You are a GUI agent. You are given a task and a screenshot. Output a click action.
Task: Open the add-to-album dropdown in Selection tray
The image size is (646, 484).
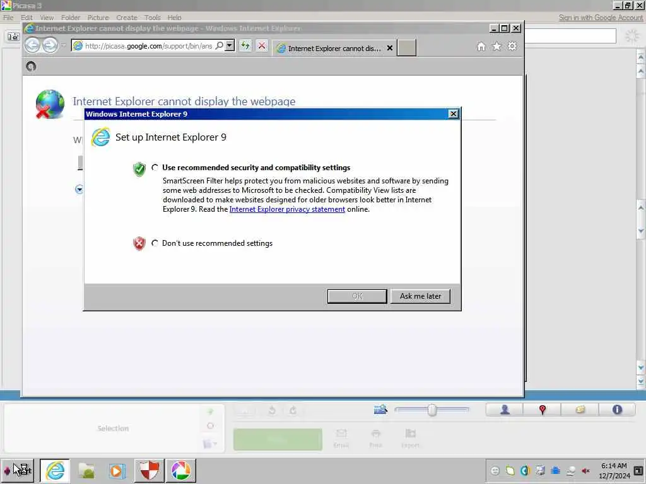point(210,444)
